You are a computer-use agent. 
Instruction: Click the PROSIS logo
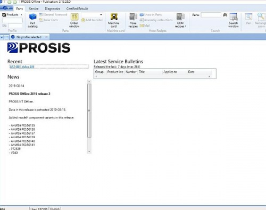pyautogui.click(x=39, y=48)
